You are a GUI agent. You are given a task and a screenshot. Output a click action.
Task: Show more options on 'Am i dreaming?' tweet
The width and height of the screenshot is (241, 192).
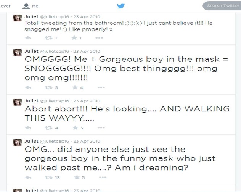coord(103,177)
